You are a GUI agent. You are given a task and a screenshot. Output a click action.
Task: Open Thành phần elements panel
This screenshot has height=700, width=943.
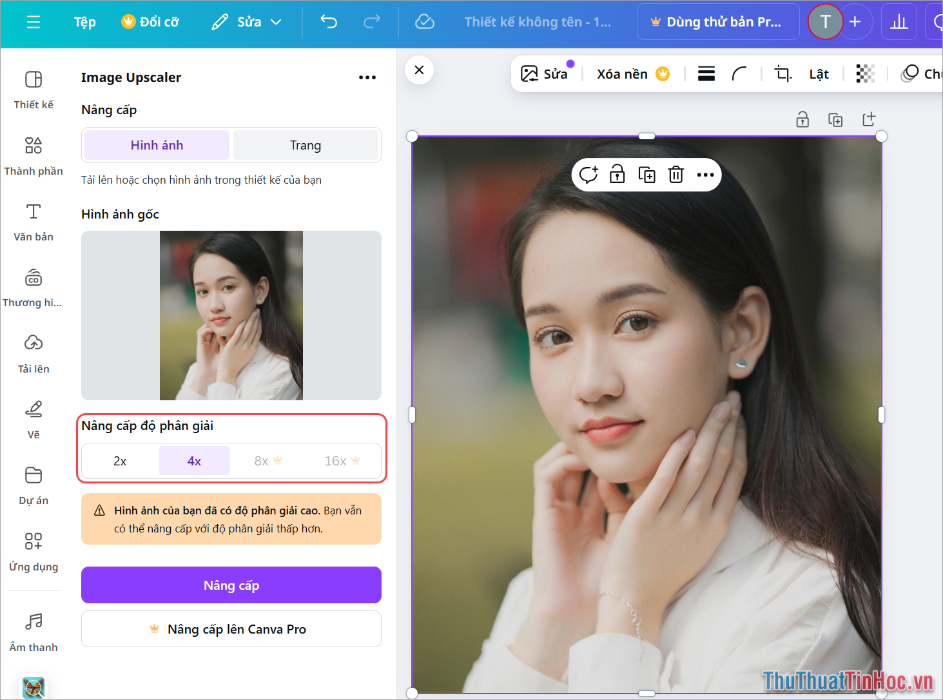(34, 157)
